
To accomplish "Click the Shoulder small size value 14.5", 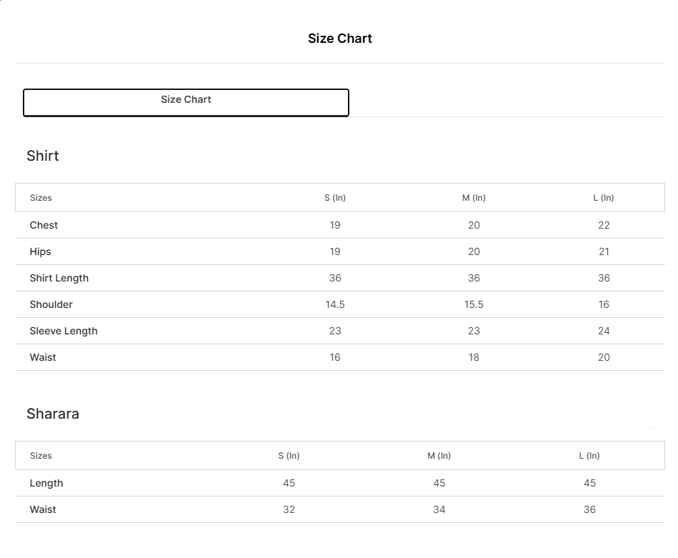I will coord(334,304).
